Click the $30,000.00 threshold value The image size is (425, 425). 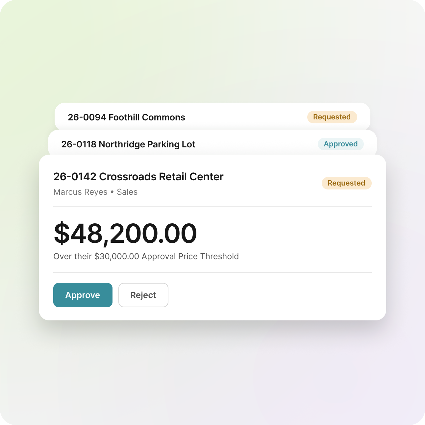click(117, 257)
